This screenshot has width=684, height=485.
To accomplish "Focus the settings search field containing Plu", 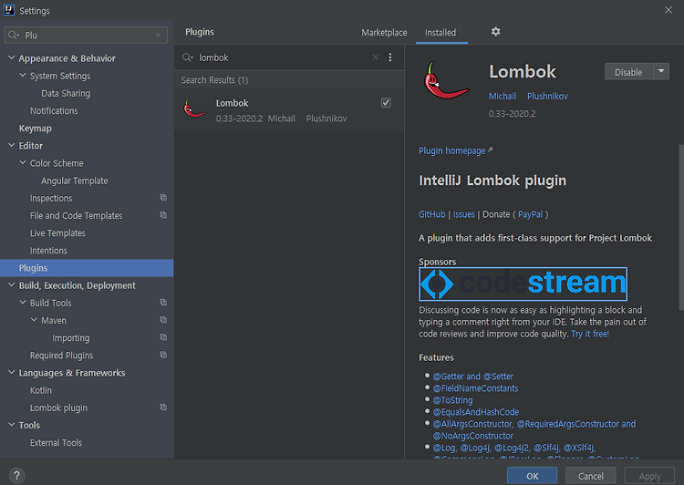I will coord(86,35).
